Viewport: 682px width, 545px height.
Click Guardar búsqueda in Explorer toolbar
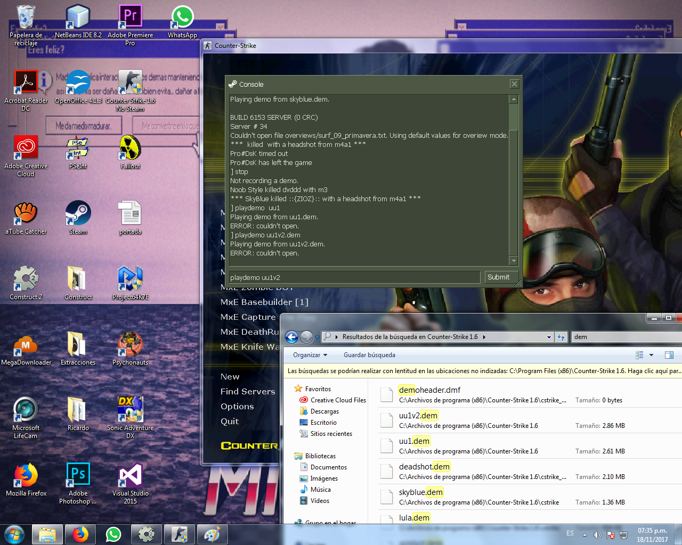tap(369, 355)
